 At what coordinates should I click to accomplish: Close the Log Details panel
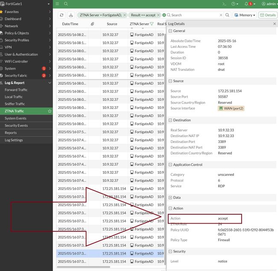[275, 24]
